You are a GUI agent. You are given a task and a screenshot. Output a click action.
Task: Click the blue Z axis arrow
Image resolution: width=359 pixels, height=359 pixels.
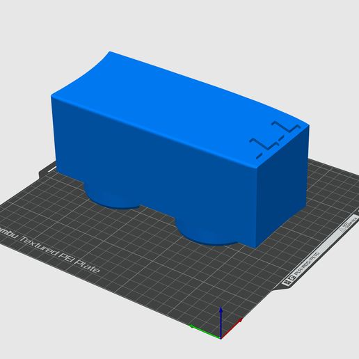(x=221, y=322)
